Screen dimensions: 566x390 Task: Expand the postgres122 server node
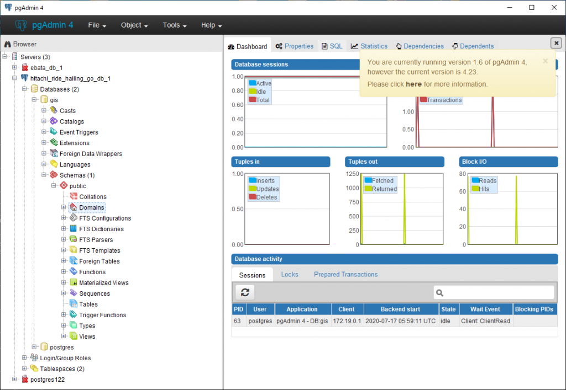pos(14,380)
